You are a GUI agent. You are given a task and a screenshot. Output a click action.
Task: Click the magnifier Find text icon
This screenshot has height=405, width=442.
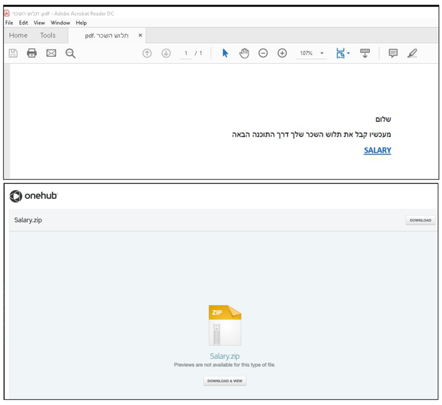click(70, 53)
